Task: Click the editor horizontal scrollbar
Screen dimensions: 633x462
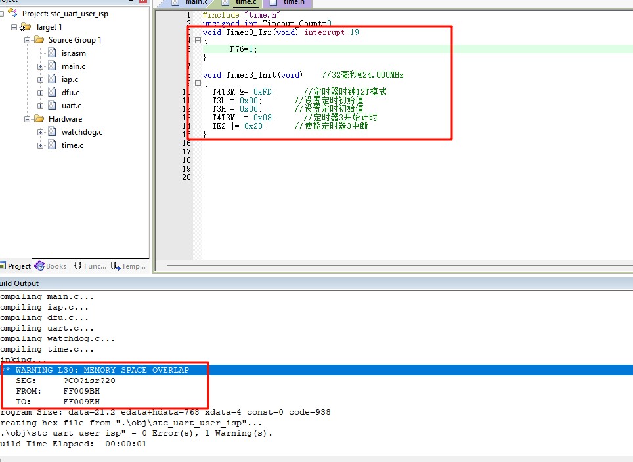Action: pos(400,266)
